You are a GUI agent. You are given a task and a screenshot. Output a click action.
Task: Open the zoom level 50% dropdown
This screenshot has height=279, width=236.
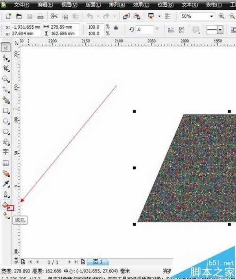pos(212,17)
